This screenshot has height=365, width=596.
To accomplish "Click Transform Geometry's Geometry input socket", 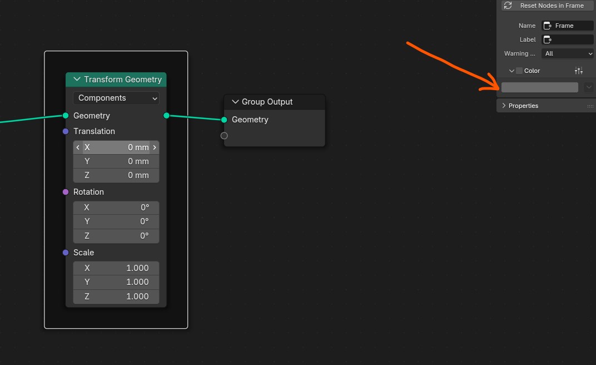I will (x=66, y=116).
